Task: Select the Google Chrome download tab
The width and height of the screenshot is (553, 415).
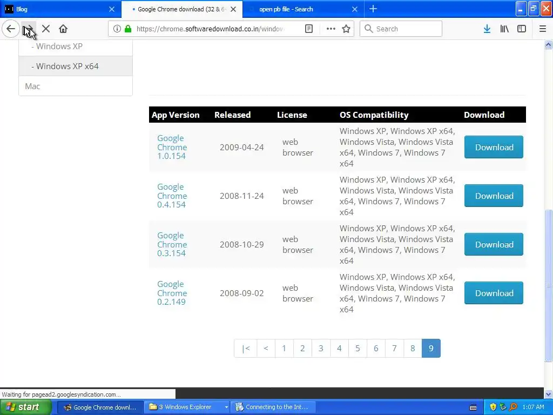Action: pyautogui.click(x=182, y=9)
